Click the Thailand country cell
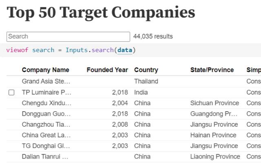The height and width of the screenshot is (163, 261). pos(146,81)
